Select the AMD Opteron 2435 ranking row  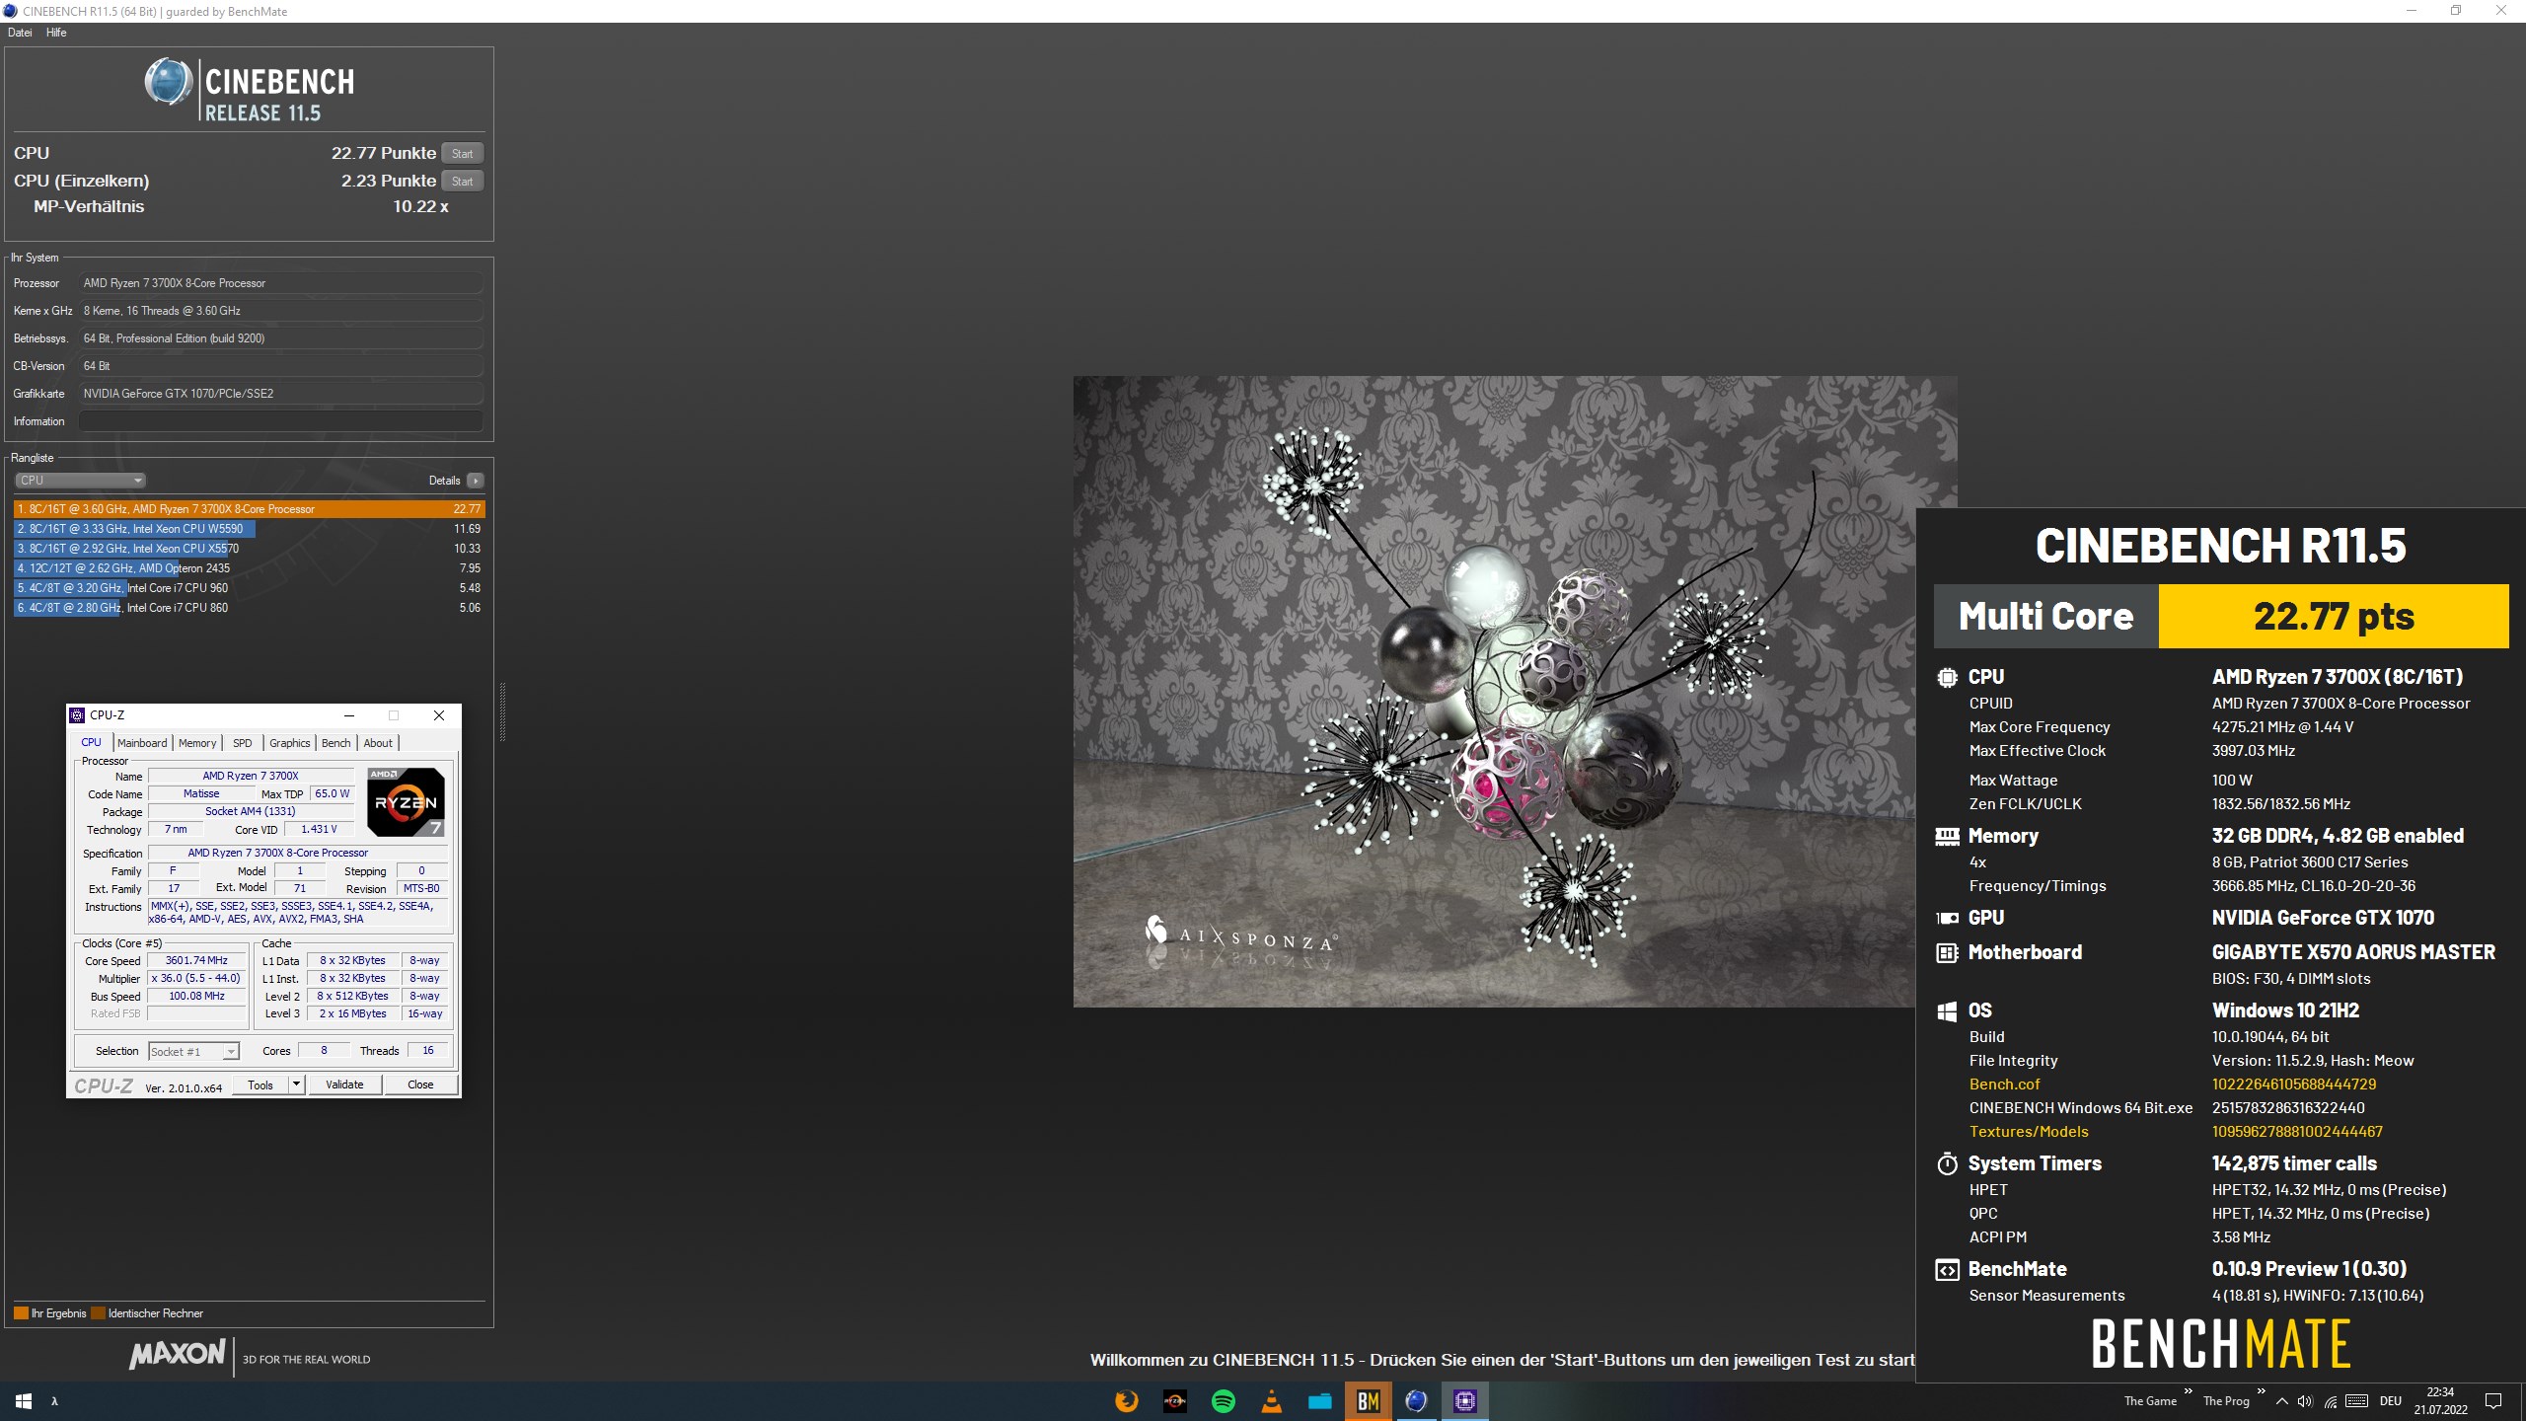[249, 568]
